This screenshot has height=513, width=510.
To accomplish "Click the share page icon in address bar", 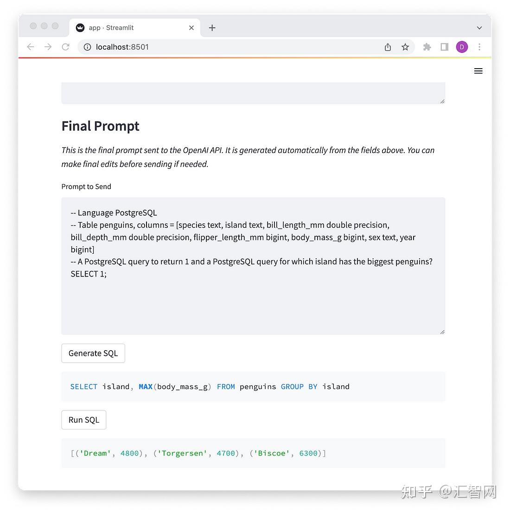I will coord(388,47).
